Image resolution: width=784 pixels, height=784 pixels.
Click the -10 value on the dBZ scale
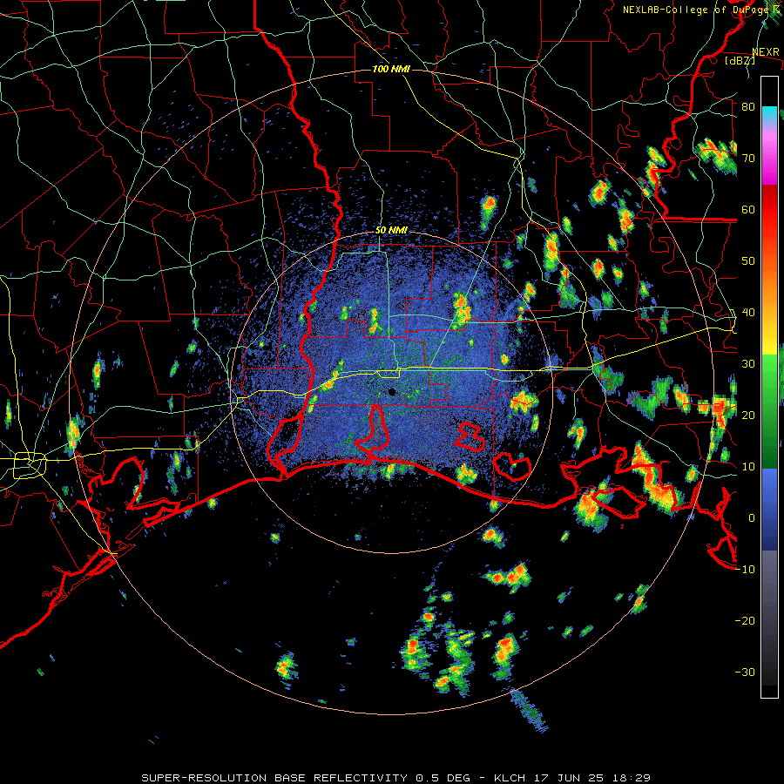745,570
